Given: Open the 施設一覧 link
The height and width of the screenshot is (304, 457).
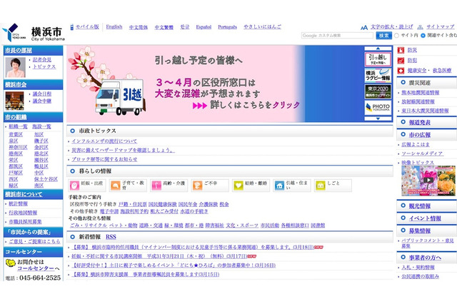Looking at the screenshot, I should (x=41, y=126).
